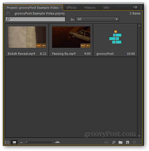
Task: Click the scrollbar up arrow
Action: tap(139, 26)
